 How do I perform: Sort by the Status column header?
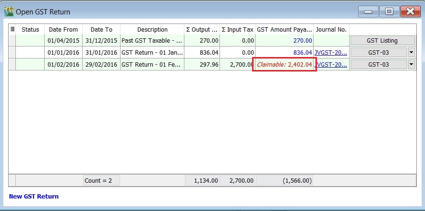pyautogui.click(x=30, y=30)
